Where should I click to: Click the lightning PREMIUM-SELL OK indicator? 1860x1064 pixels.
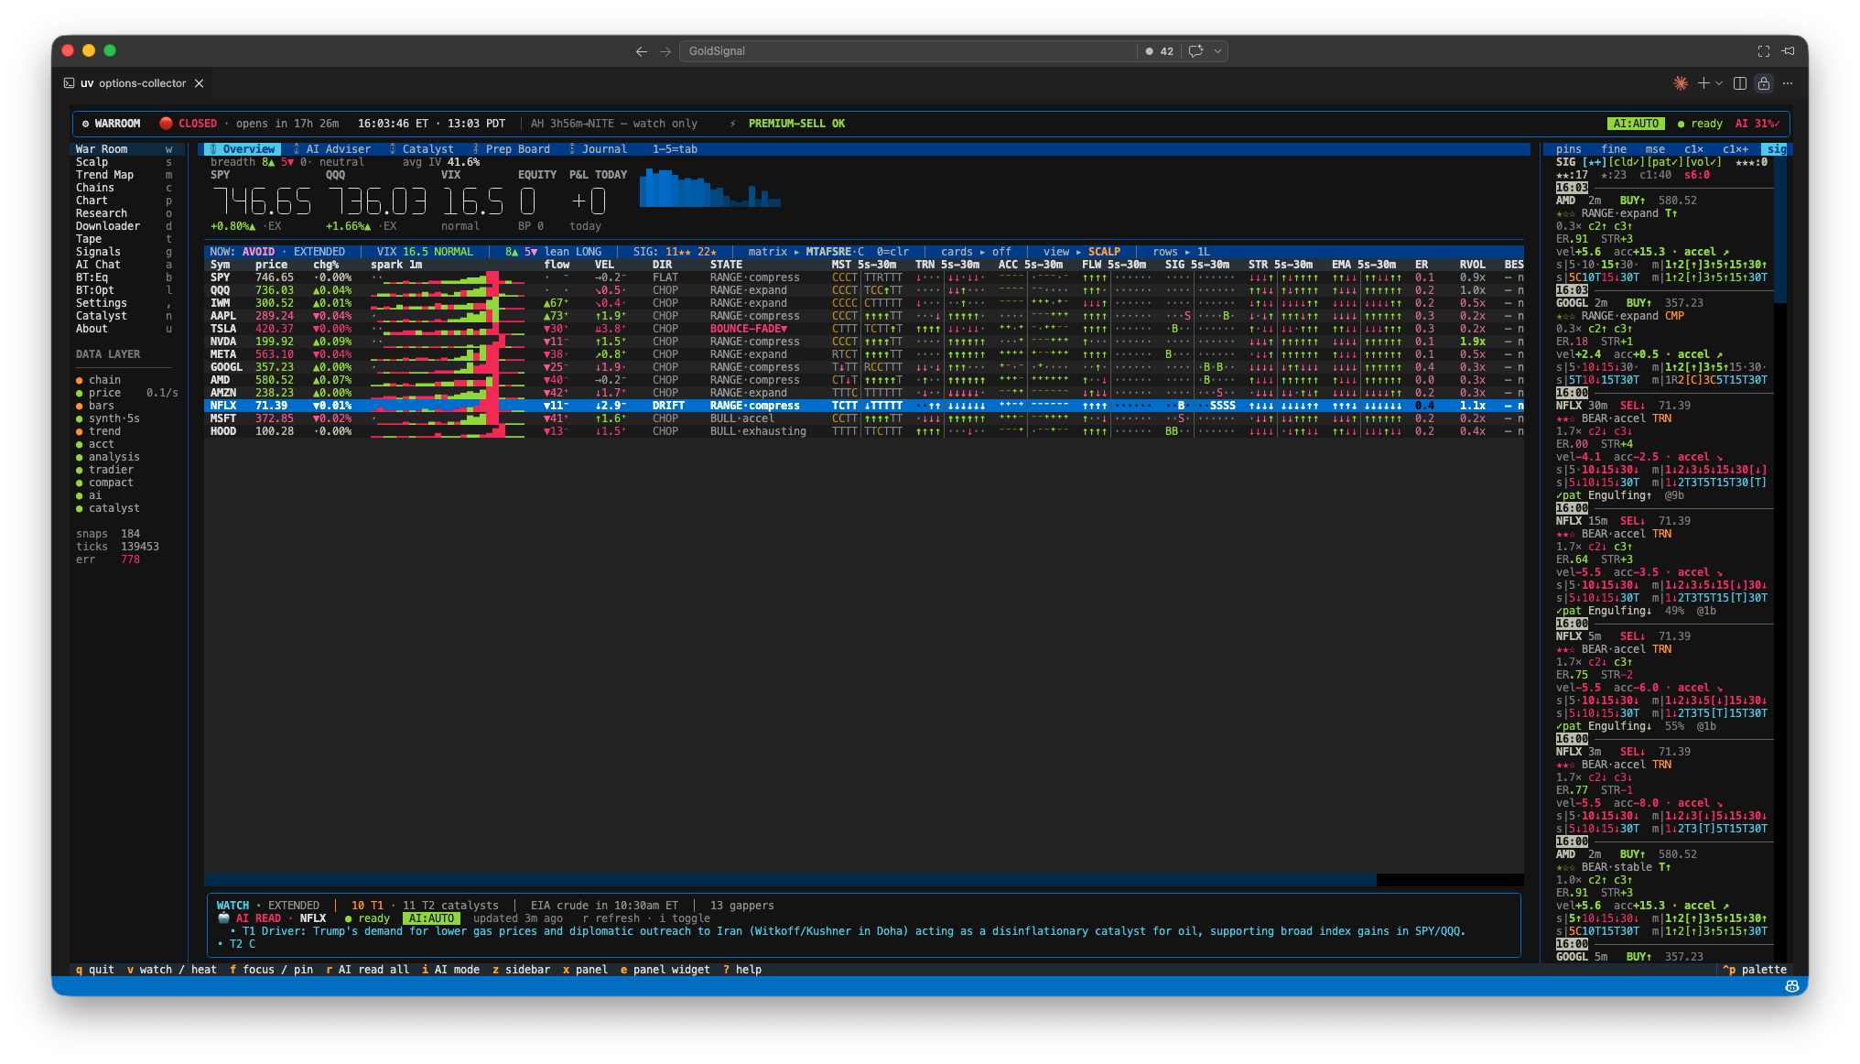tap(787, 124)
